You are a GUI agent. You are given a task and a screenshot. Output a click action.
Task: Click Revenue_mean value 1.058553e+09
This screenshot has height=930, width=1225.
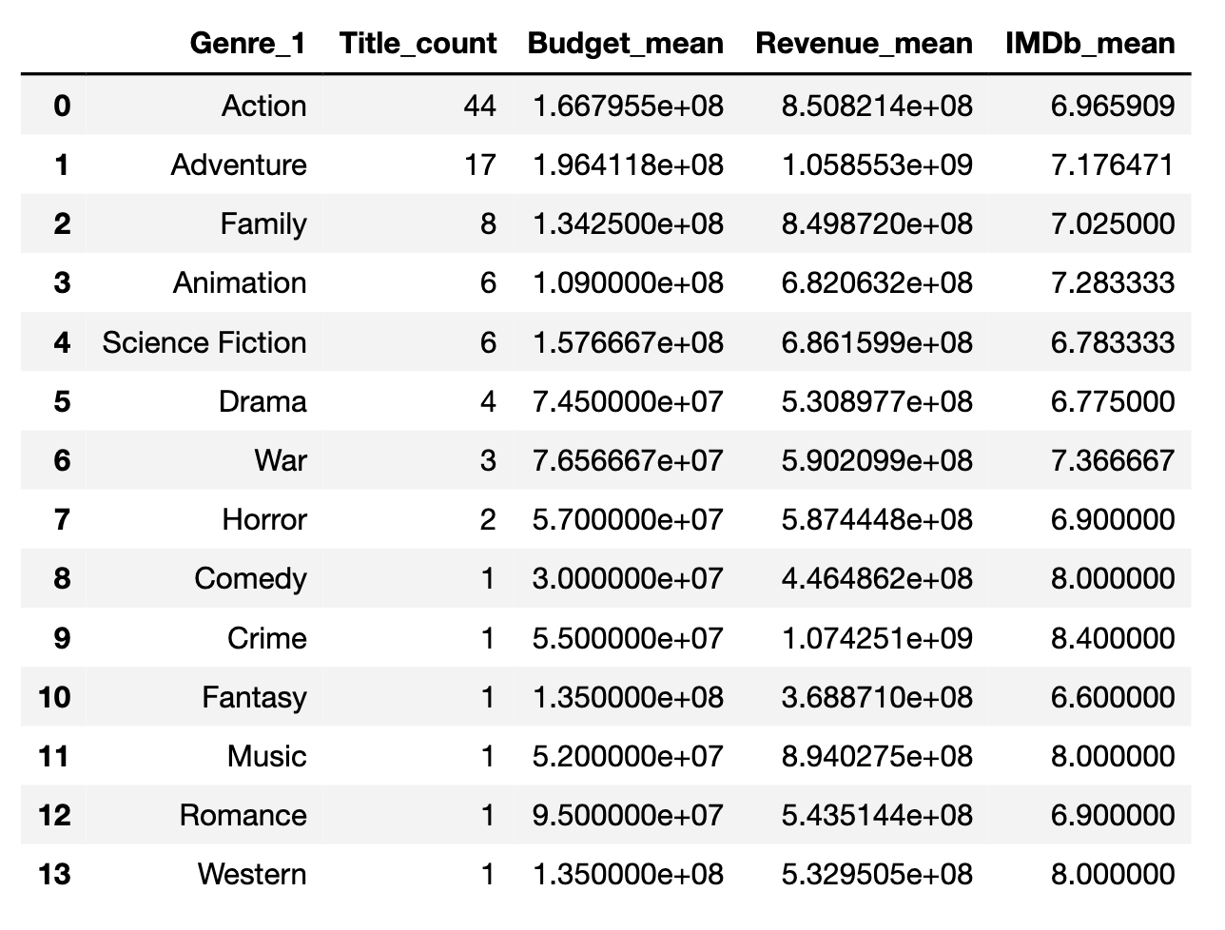coord(876,165)
